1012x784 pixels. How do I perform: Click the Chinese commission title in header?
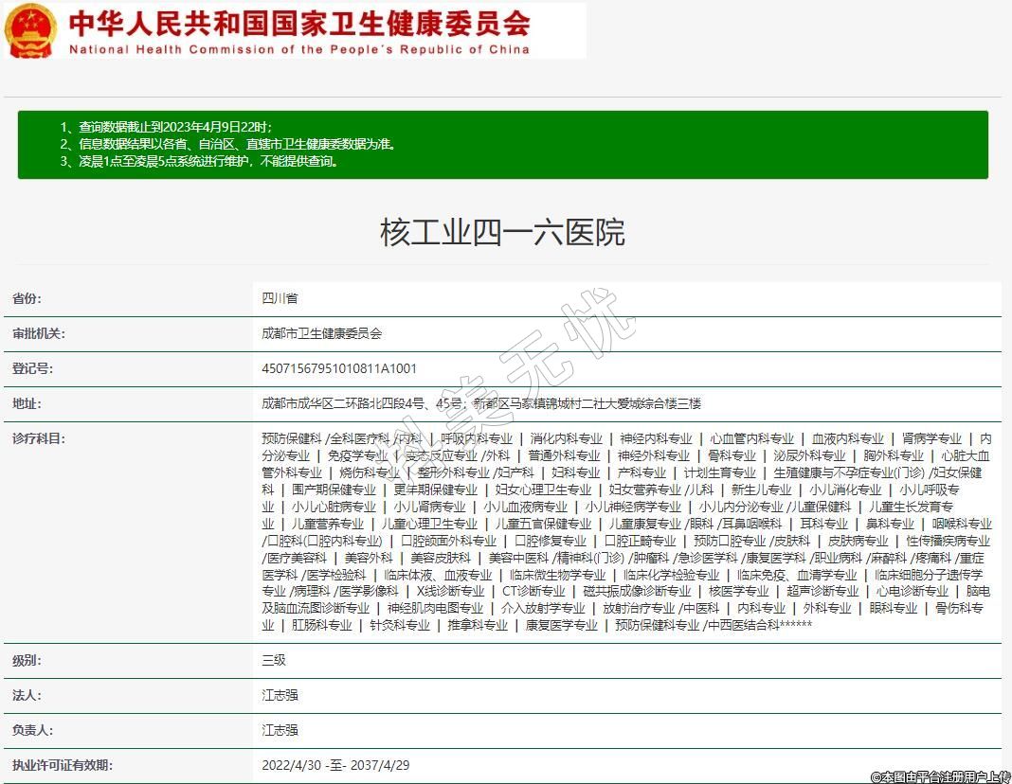tap(299, 23)
